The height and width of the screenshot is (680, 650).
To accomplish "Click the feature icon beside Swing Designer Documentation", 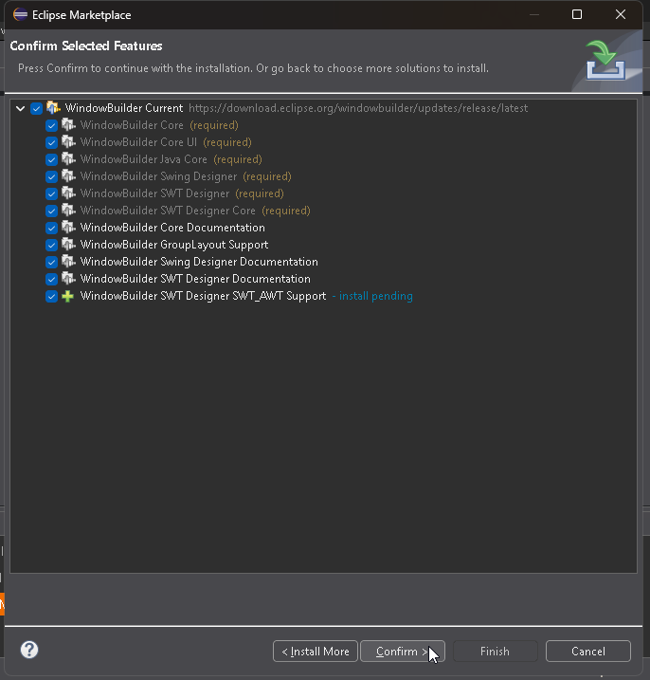I will [68, 262].
